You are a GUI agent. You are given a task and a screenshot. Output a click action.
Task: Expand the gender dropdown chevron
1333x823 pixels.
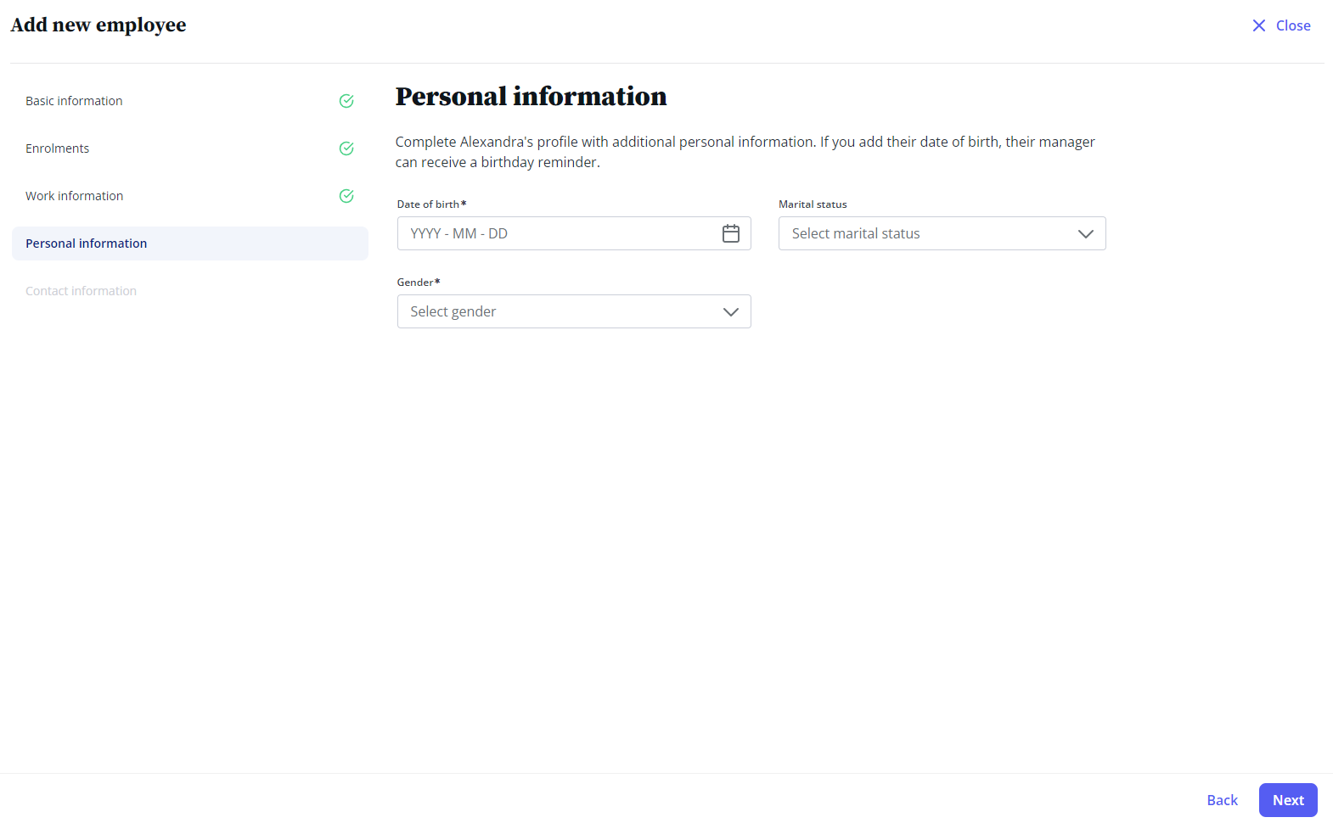point(730,312)
